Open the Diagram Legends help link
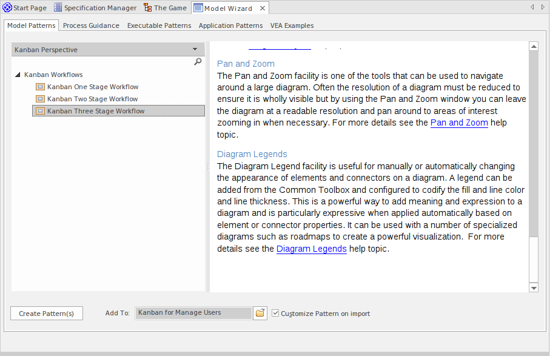 311,249
